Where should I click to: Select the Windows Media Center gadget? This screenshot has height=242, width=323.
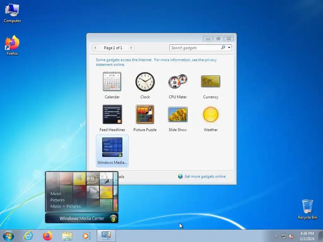click(112, 151)
